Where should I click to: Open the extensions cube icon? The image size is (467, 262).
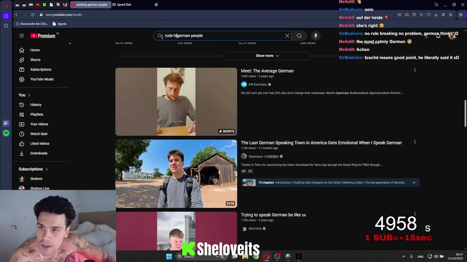coord(461,15)
